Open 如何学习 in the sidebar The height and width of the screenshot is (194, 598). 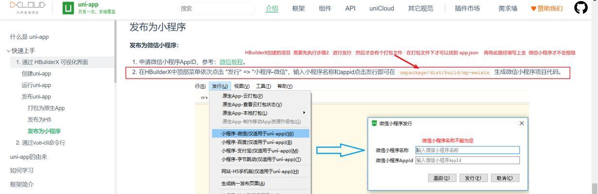[x=22, y=170]
